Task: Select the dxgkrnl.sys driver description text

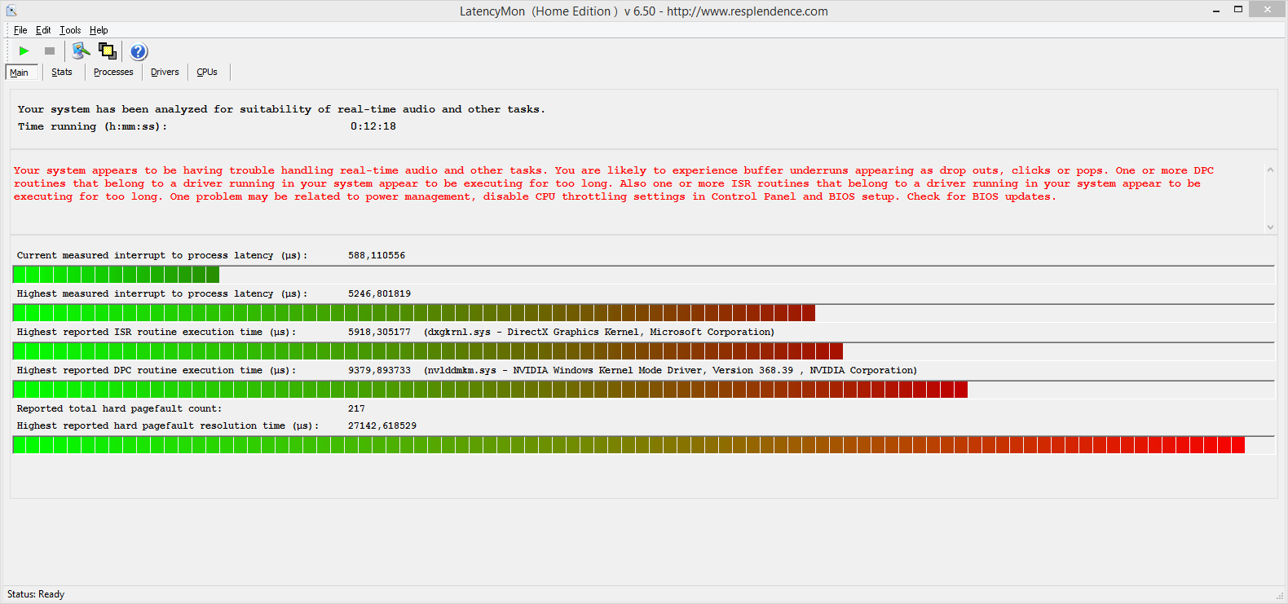Action: (599, 332)
